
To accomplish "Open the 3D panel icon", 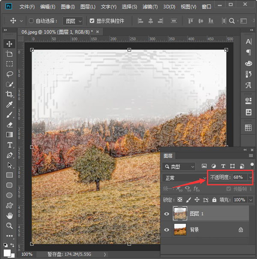I will click(248, 101).
